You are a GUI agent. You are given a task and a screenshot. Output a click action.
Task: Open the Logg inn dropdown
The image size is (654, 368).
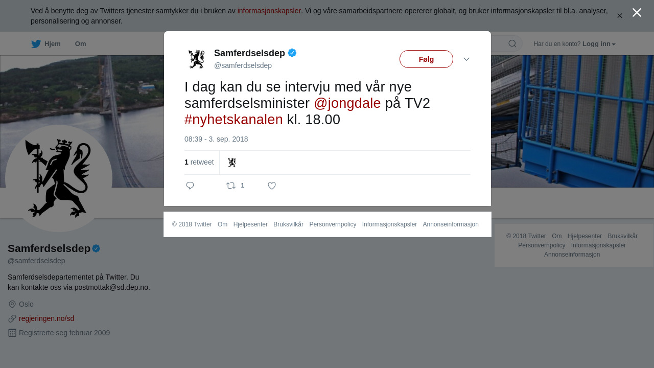click(x=599, y=44)
